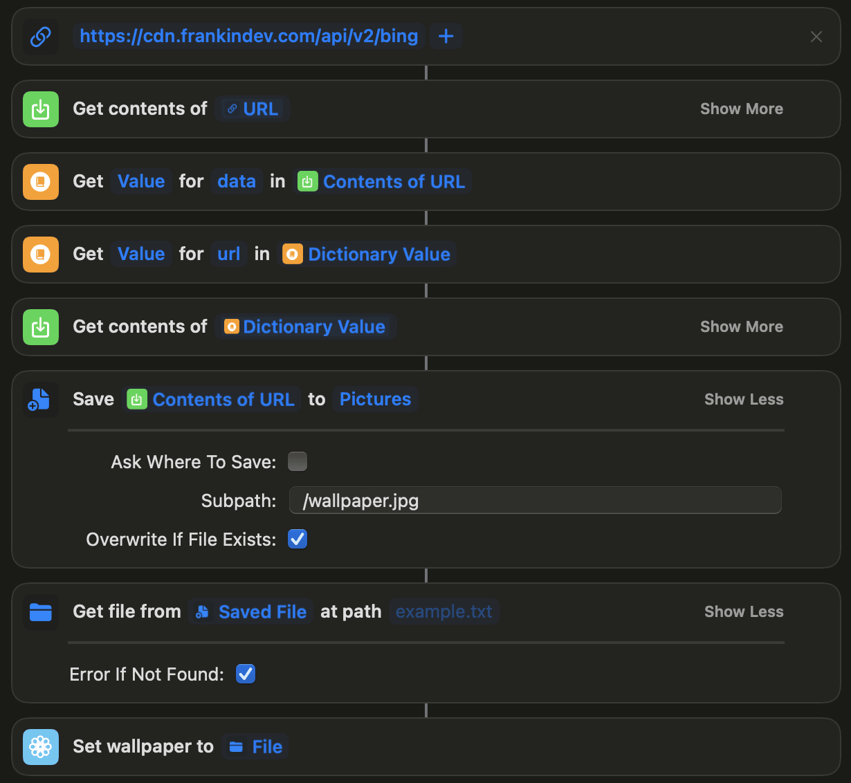The height and width of the screenshot is (783, 851).
Task: Click the Shortcuts flower icon on Set Wallpaper action
Action: point(40,746)
